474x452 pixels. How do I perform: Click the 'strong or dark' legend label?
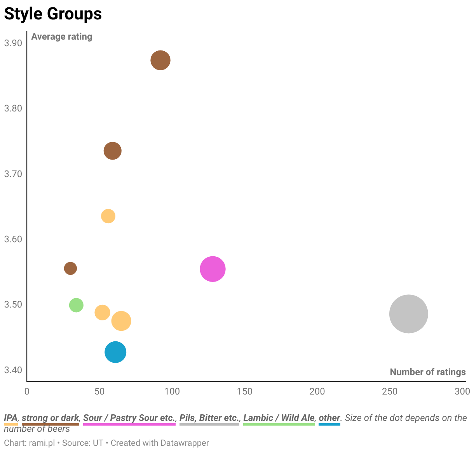(51, 418)
